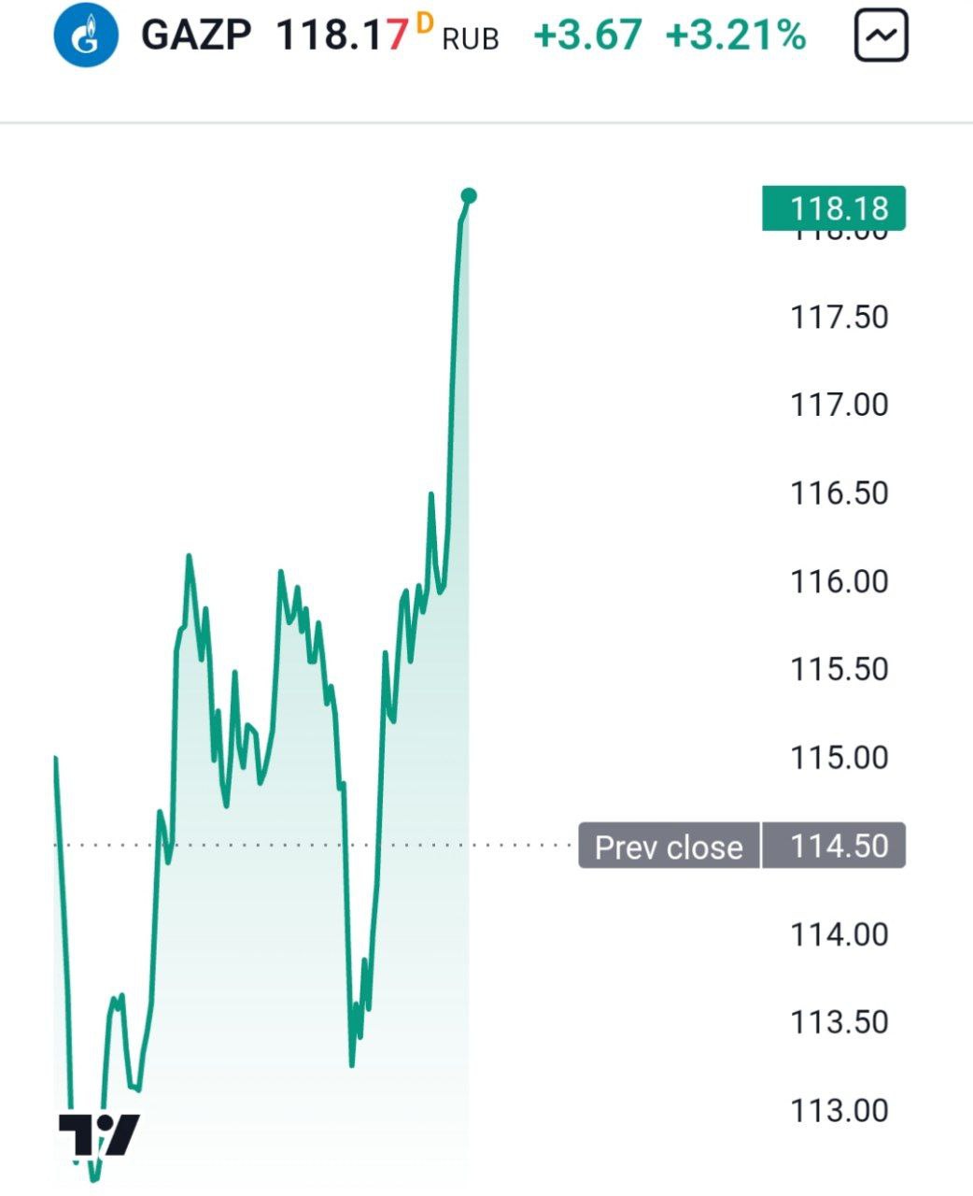This screenshot has height=1196, width=973.
Task: Click the Gazprom logo icon
Action: 86,37
